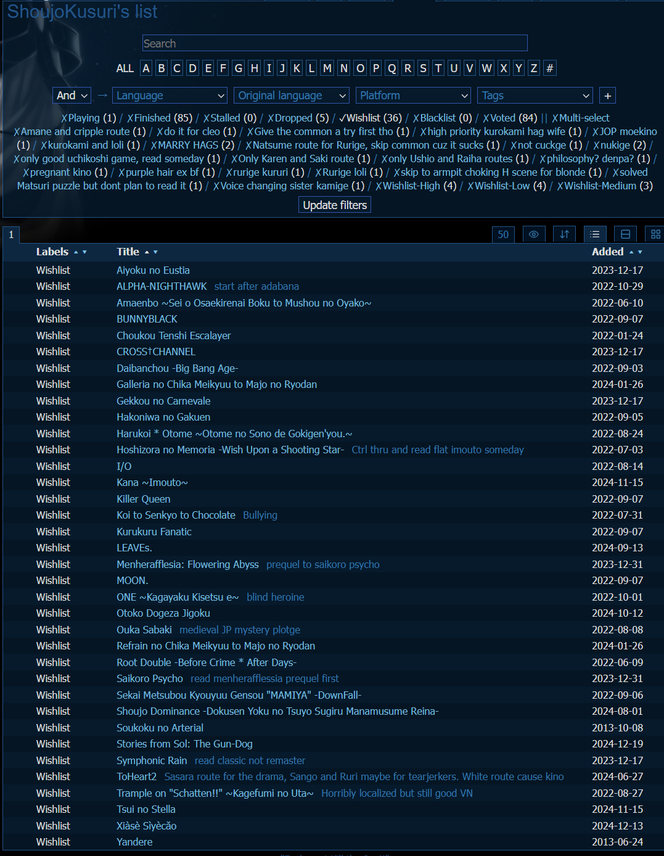Toggle the Rurige loli (1) label filter
This screenshot has width=664, height=856.
pos(349,172)
